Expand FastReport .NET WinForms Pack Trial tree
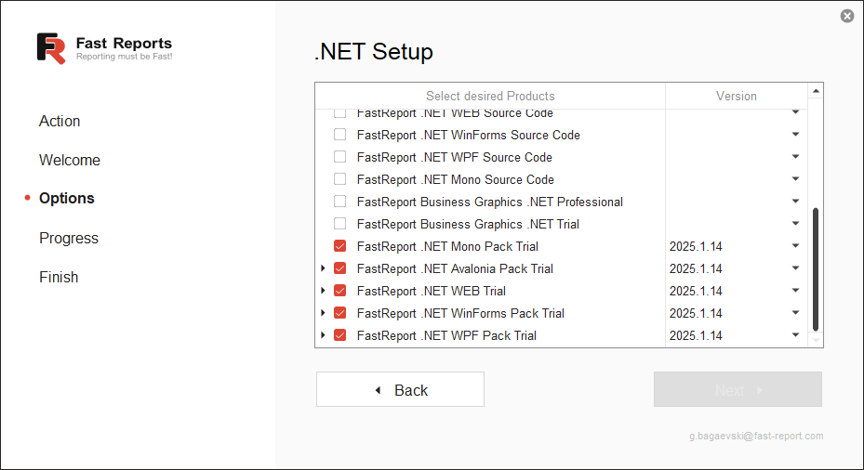This screenshot has height=470, width=864. (x=323, y=313)
